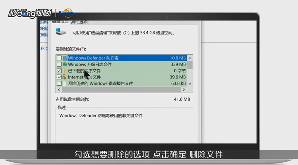Click the Windows upgrade log file icon
298x165 pixels.
(x=65, y=64)
